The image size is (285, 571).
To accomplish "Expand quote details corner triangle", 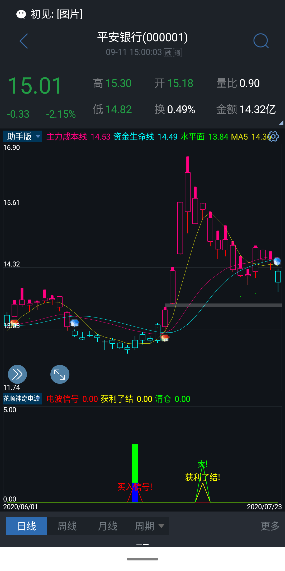I will click(281, 123).
